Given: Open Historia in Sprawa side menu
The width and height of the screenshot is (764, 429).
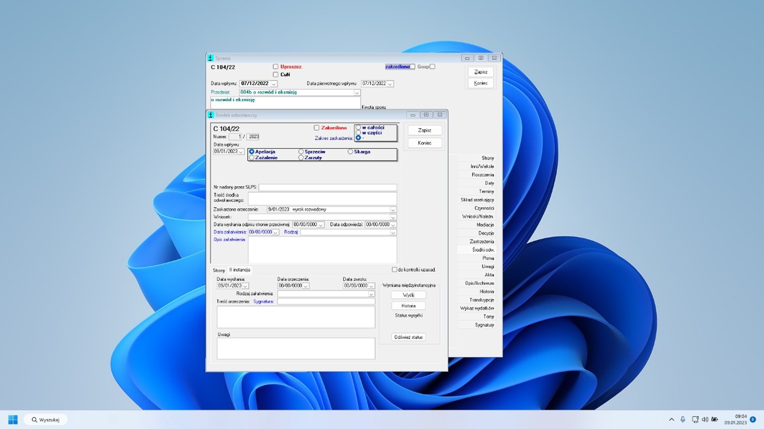Looking at the screenshot, I should (486, 292).
